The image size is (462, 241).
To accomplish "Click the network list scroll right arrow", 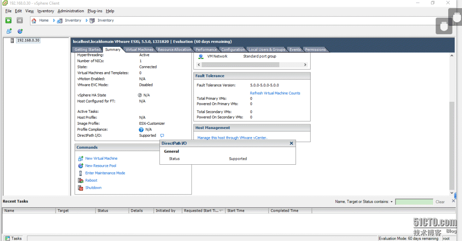I will pos(305,65).
